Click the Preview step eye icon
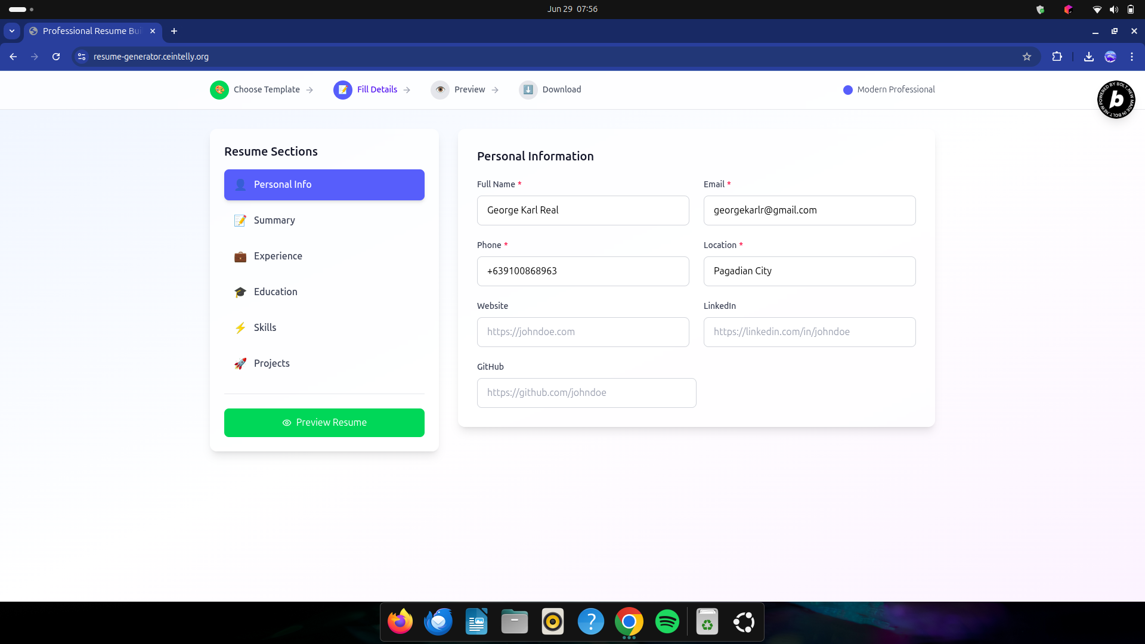The height and width of the screenshot is (644, 1145). coord(440,90)
